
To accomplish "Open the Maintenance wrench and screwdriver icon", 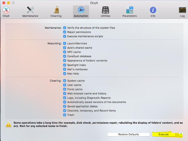I will 30,10.
